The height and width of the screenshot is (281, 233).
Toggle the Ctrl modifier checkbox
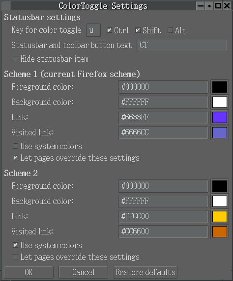109,30
